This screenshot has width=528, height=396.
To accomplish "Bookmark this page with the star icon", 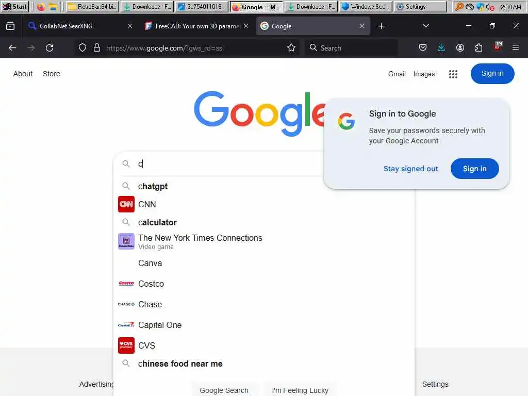I will tap(291, 48).
